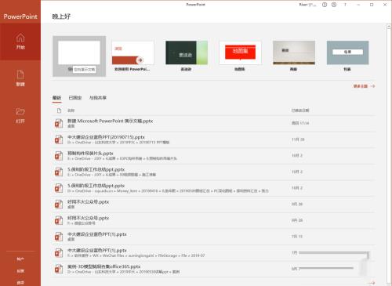392x286 pixels.
Task: Choose the 画廊 gallery theme template
Action: click(294, 56)
